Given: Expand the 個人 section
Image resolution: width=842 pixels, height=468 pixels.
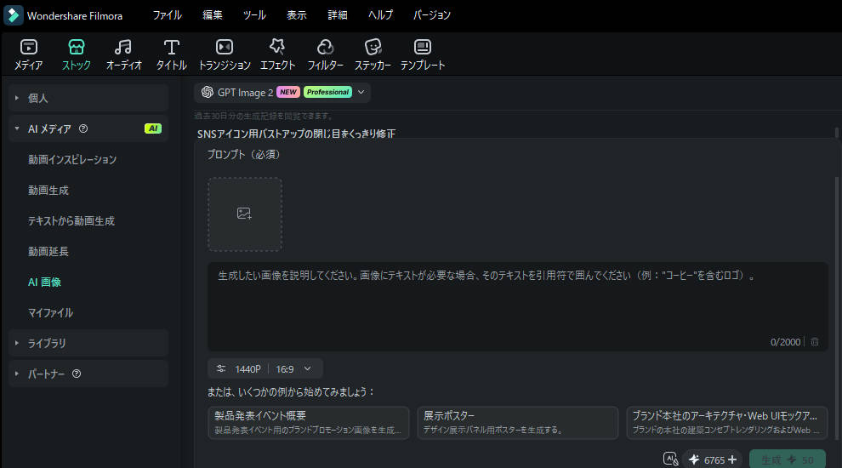Looking at the screenshot, I should pos(88,98).
